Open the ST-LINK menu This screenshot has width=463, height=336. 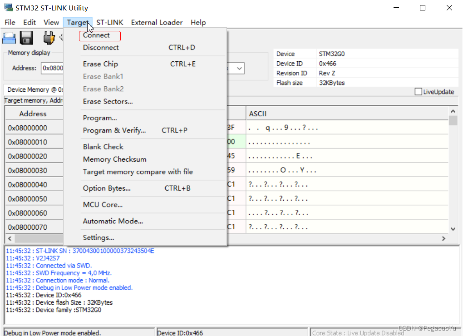click(x=109, y=22)
